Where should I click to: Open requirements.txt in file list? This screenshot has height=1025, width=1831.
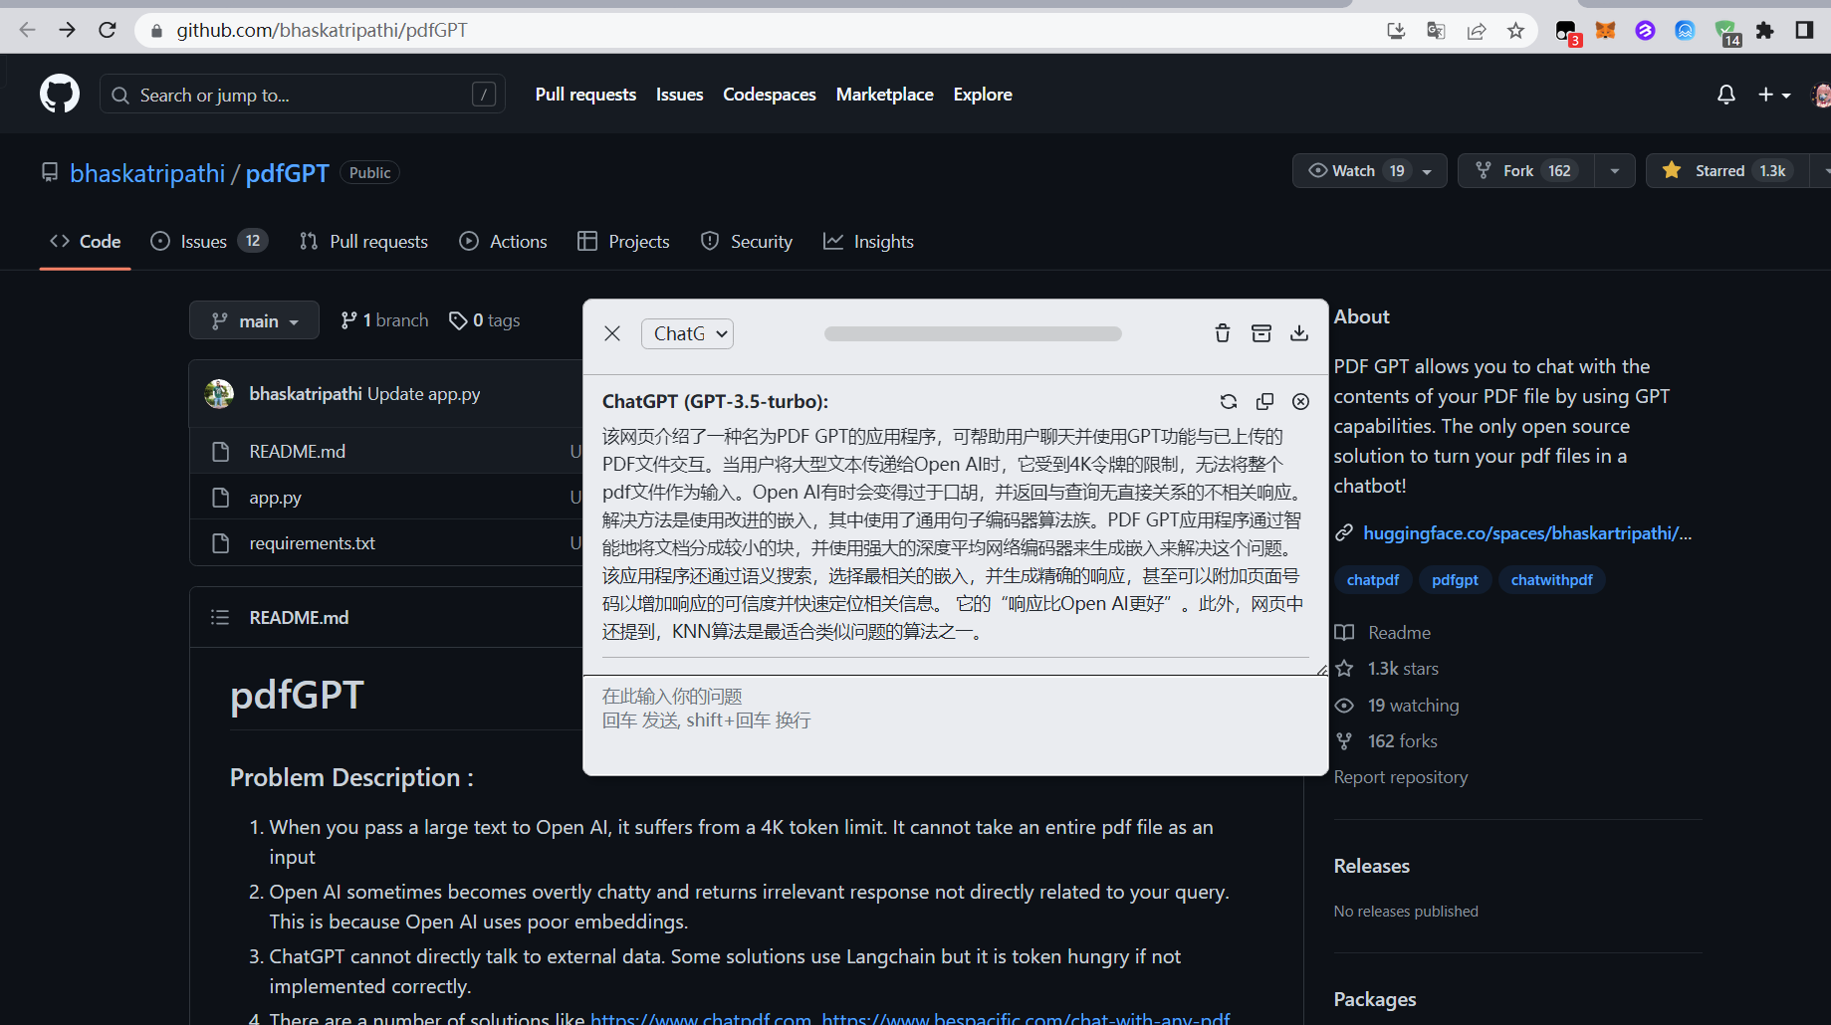tap(312, 543)
